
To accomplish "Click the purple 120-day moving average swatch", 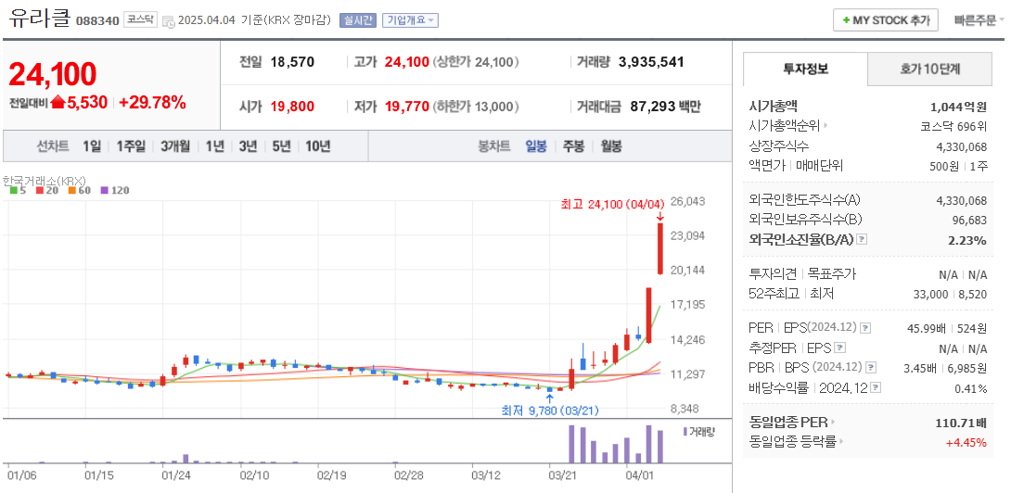I will tap(105, 190).
